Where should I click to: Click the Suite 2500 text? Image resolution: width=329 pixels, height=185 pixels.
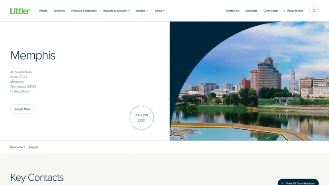(x=18, y=77)
